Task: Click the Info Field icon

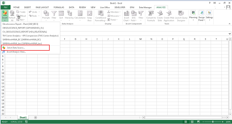Action: pyautogui.click(x=133, y=13)
